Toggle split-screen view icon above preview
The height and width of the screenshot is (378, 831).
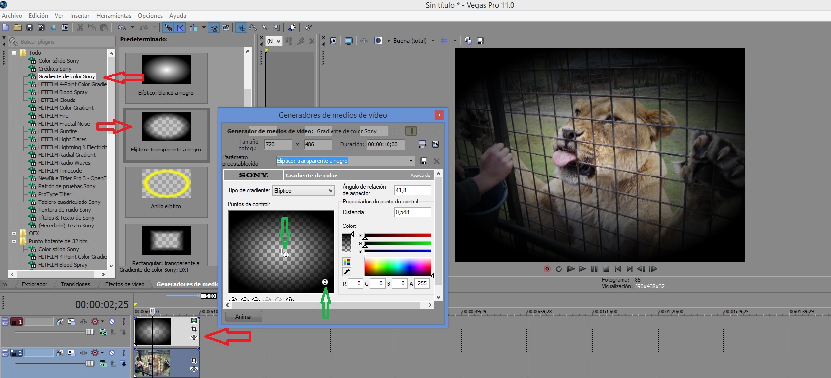click(378, 41)
